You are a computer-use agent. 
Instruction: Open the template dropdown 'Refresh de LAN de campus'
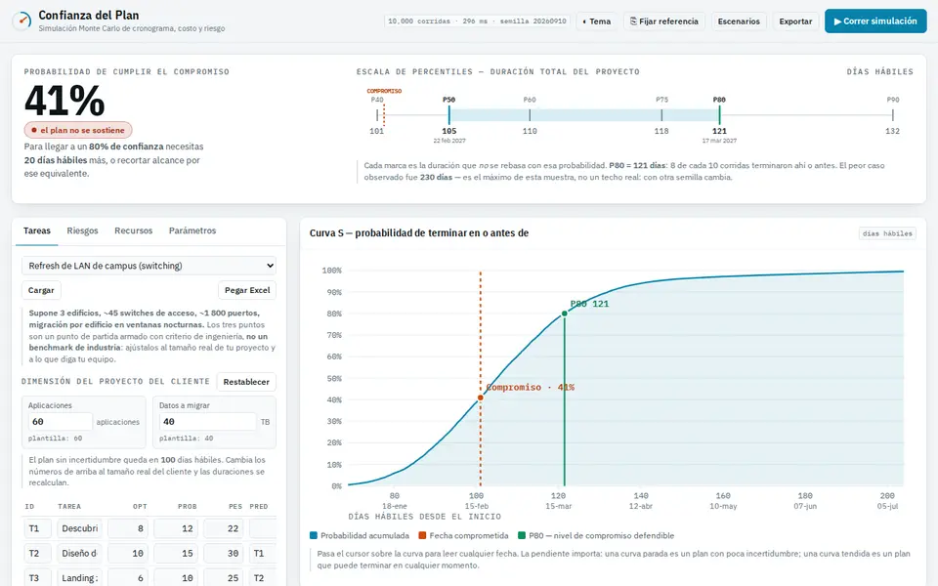[x=149, y=266]
